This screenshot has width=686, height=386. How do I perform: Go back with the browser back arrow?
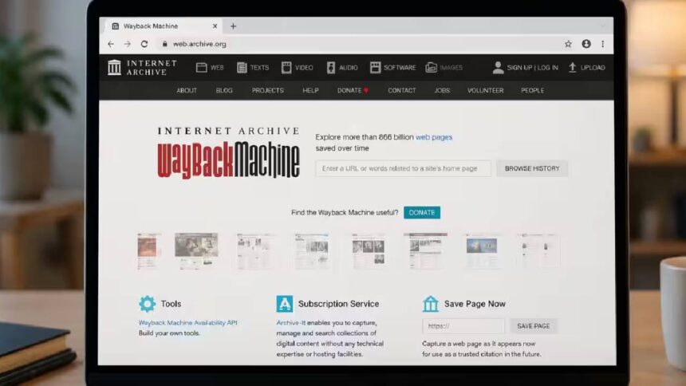(x=111, y=44)
